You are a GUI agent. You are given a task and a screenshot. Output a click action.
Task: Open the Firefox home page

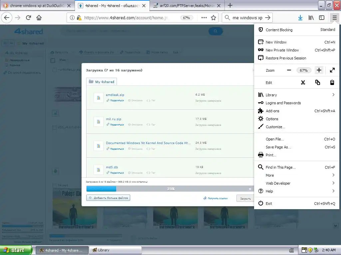click(x=39, y=18)
